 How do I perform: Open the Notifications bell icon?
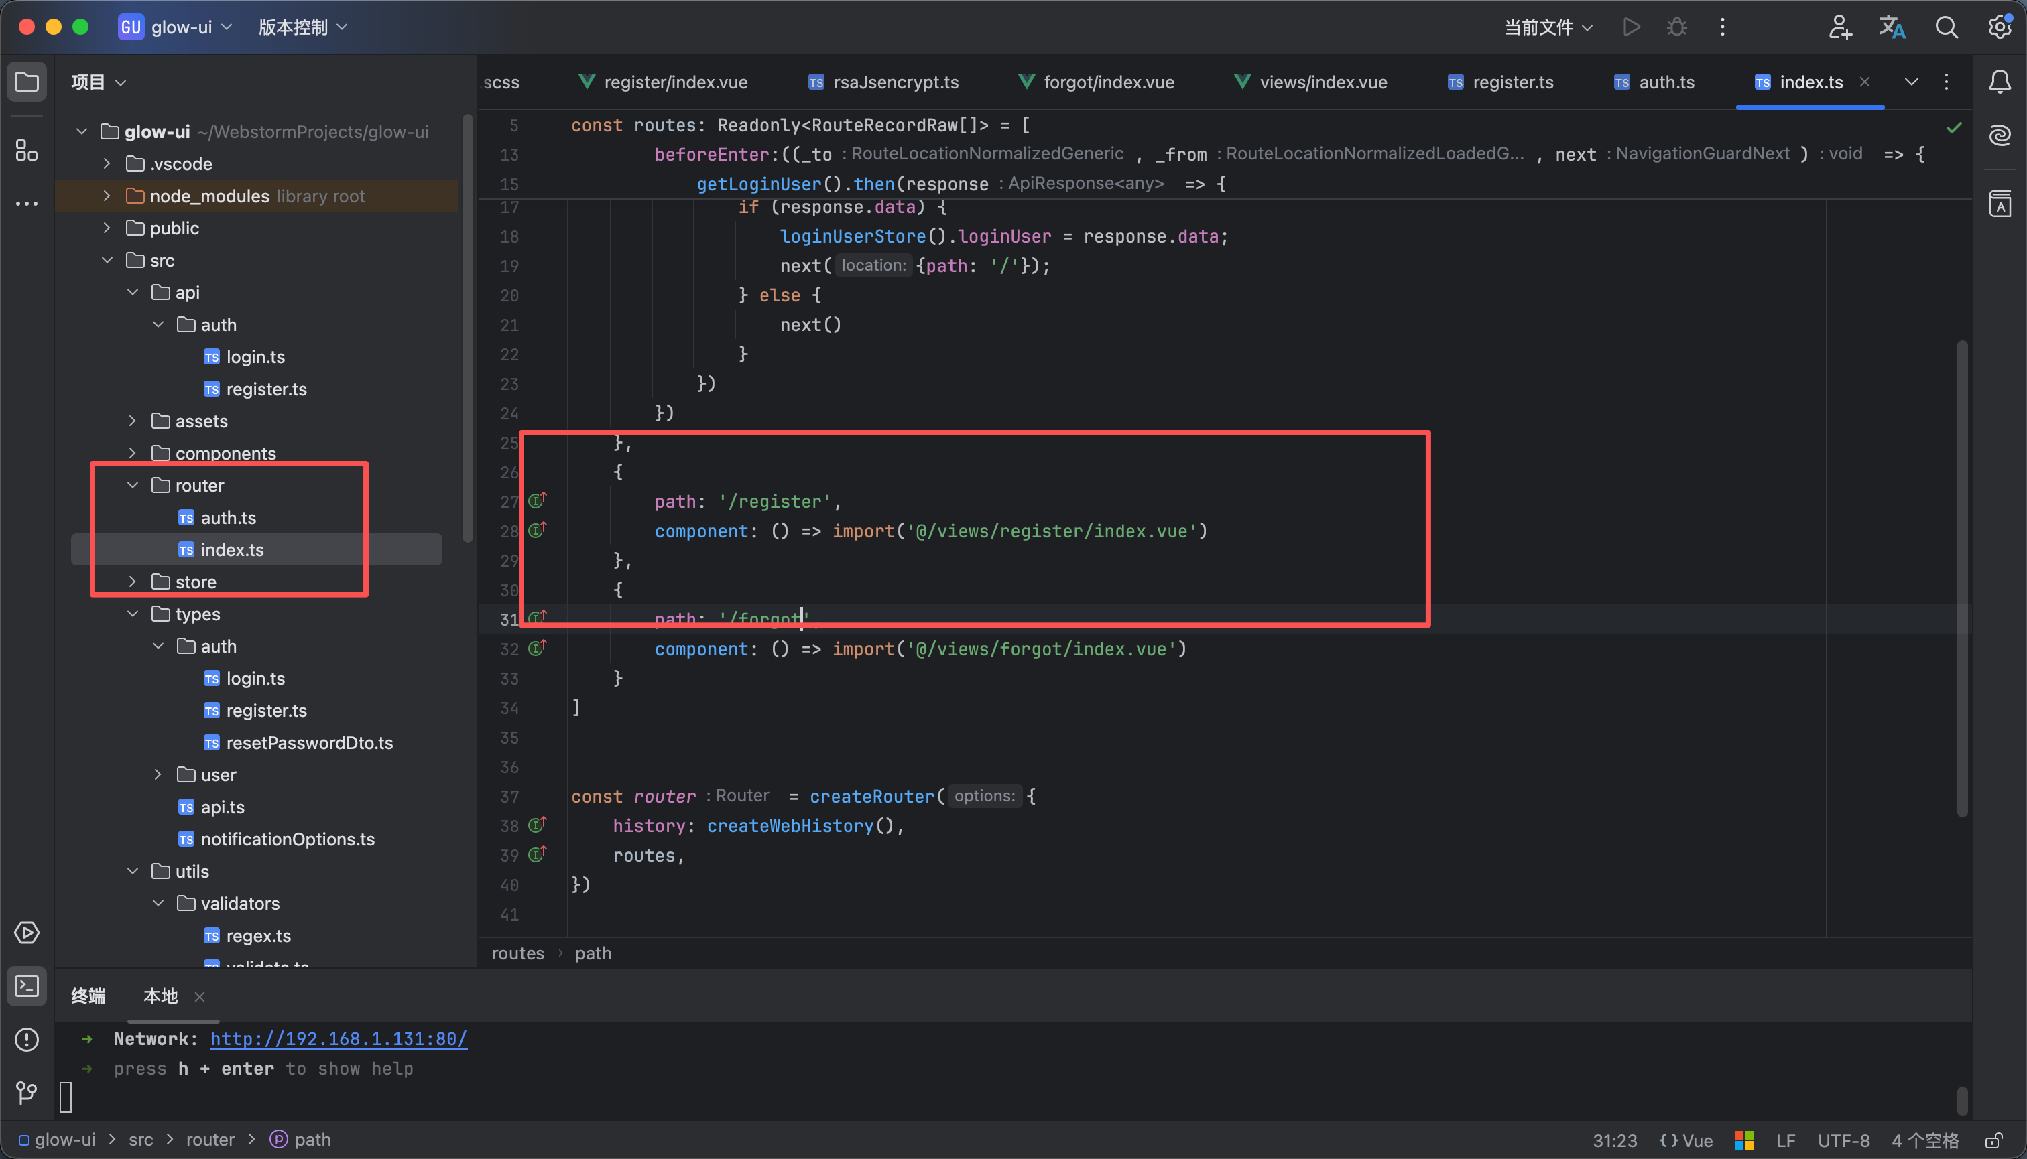(x=2000, y=81)
